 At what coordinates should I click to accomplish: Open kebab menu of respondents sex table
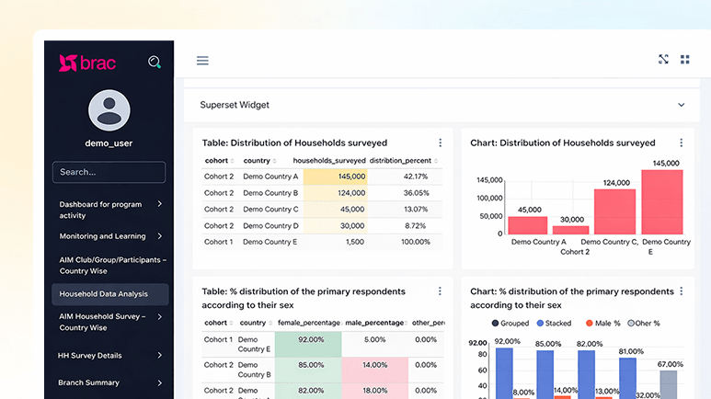click(x=440, y=291)
